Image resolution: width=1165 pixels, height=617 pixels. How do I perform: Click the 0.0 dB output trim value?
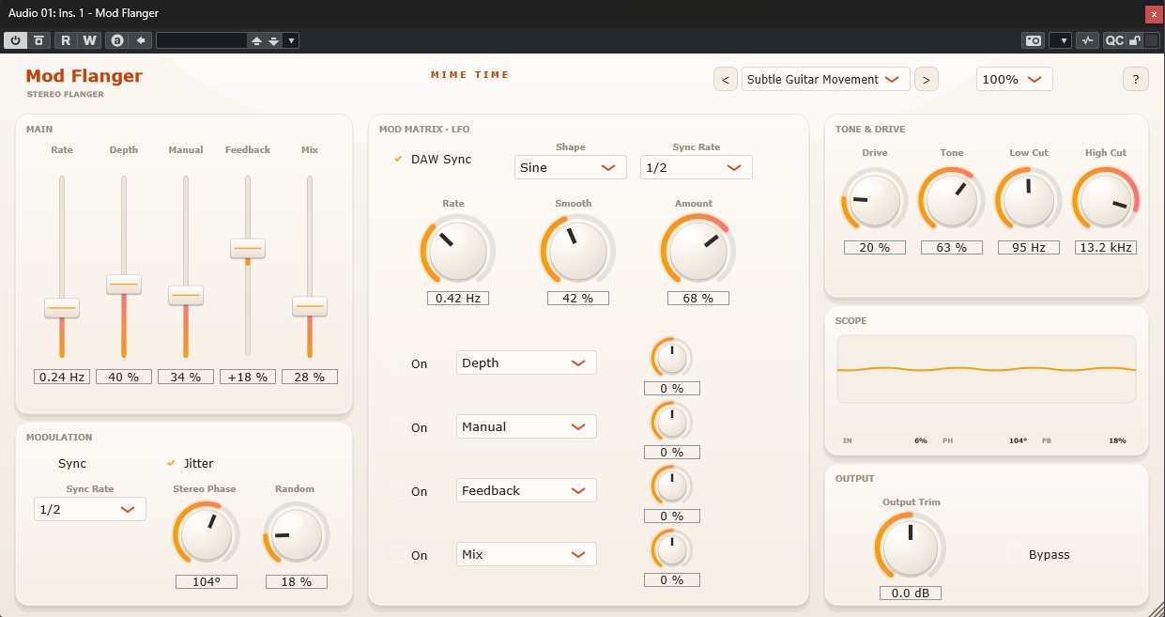tap(911, 593)
